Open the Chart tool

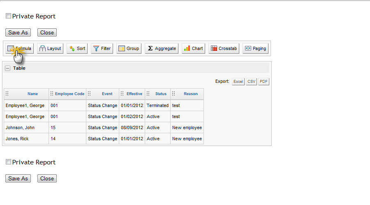point(194,48)
